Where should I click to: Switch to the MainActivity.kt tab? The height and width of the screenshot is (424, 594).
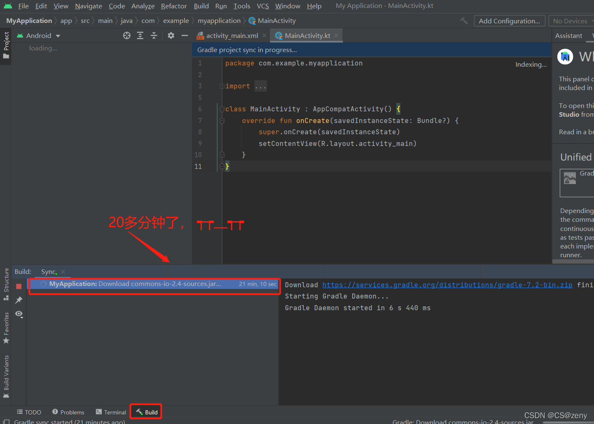click(x=307, y=36)
